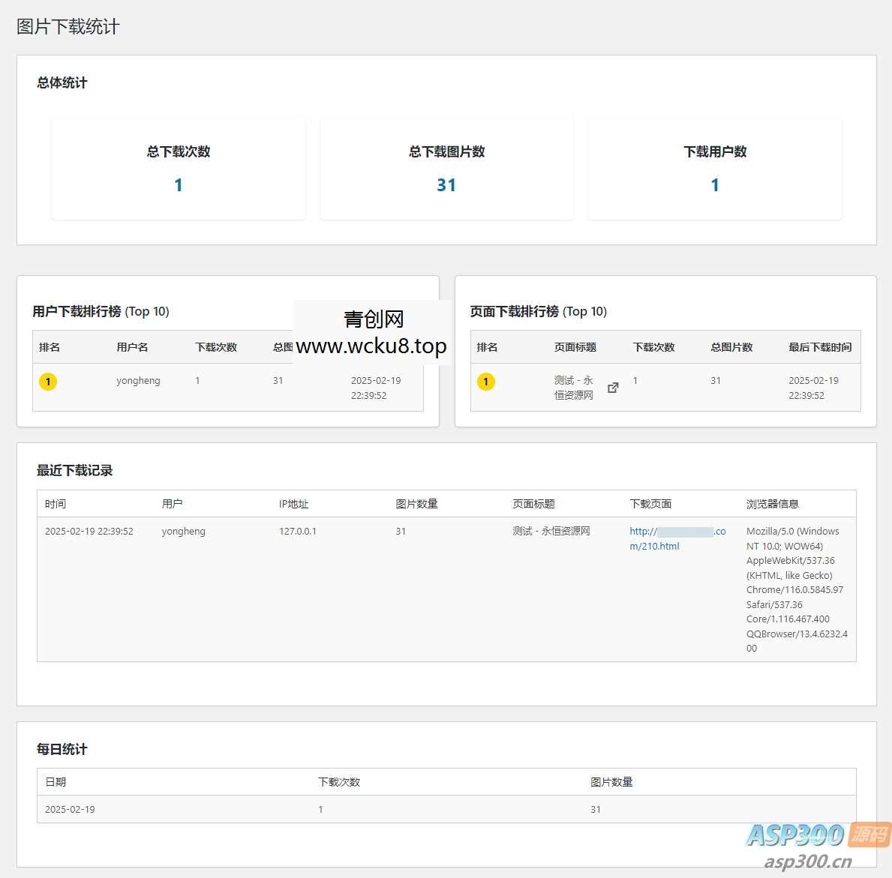Click the ASP300 源码 logo
892x878 pixels.
[816, 835]
